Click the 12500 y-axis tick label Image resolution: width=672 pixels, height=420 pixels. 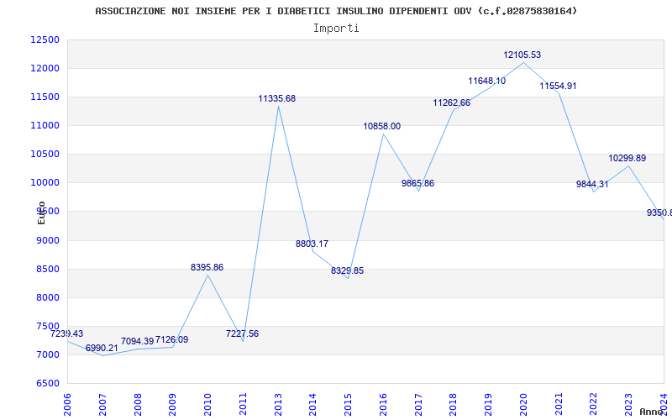(45, 39)
